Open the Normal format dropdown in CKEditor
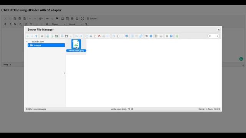This screenshot has width=246, height=138. [75, 24]
